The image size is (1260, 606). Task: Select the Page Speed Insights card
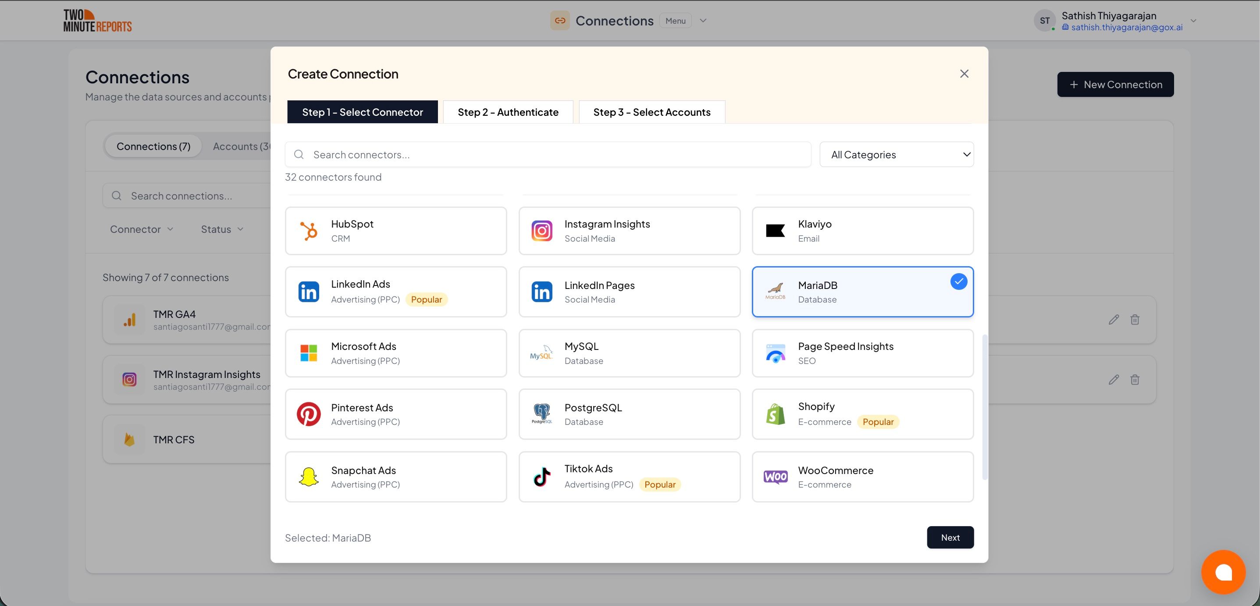tap(862, 353)
